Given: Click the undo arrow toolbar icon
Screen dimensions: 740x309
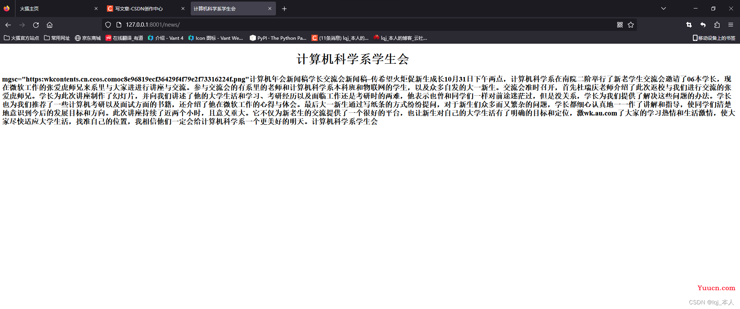Looking at the screenshot, I should coord(703,25).
